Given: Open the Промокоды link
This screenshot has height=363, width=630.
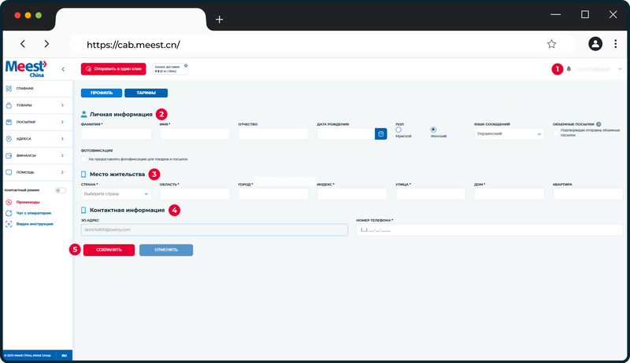Looking at the screenshot, I should pos(28,203).
